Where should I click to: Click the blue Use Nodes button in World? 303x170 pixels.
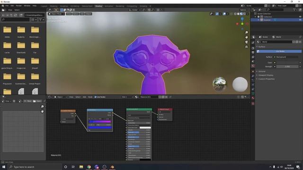(x=279, y=51)
